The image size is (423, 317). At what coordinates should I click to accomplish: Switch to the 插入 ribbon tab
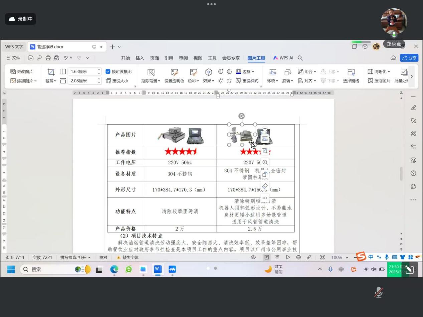click(140, 58)
